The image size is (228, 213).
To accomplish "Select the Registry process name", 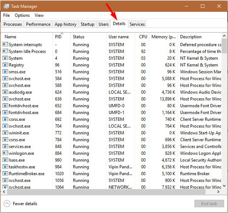I will [16, 65].
